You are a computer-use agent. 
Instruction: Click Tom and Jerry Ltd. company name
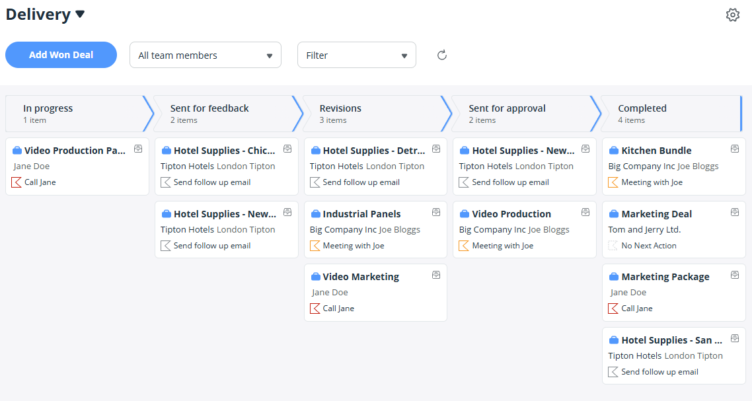click(644, 230)
